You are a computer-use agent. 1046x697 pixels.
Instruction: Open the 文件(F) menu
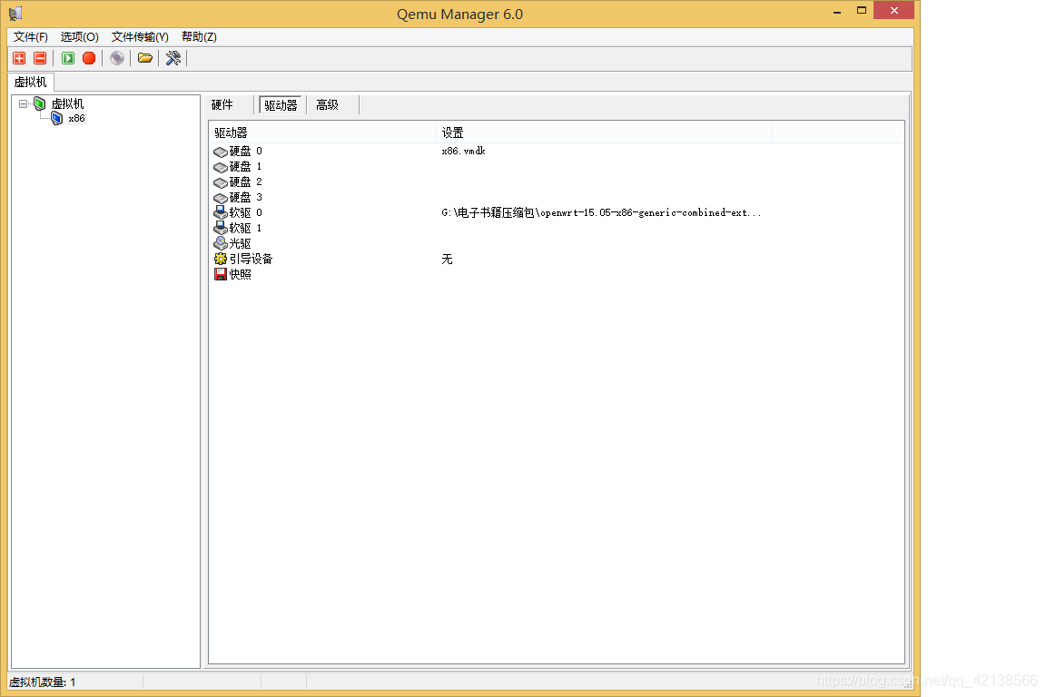point(31,36)
